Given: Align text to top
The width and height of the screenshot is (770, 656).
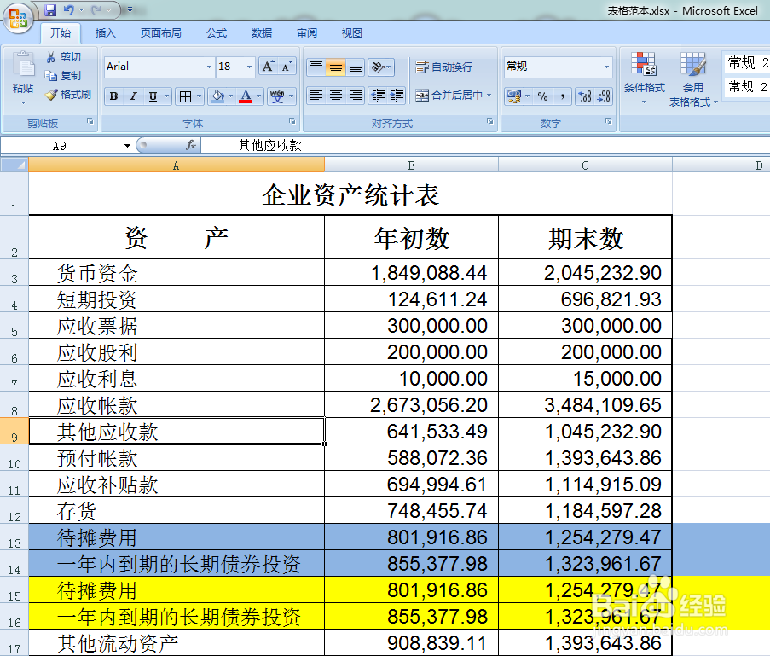Looking at the screenshot, I should click(x=316, y=67).
